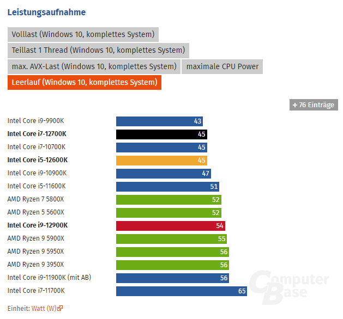This screenshot has width=343, height=319.
Task: Click the green bar for Ryzen 5 5600X
Action: coord(169,213)
